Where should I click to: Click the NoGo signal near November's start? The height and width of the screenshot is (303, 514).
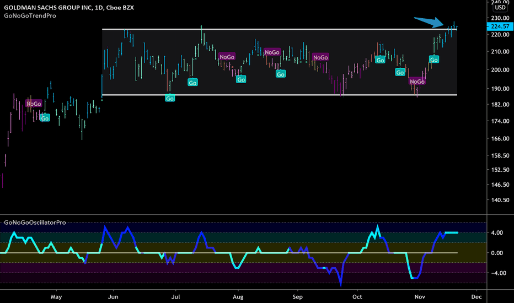click(x=417, y=82)
